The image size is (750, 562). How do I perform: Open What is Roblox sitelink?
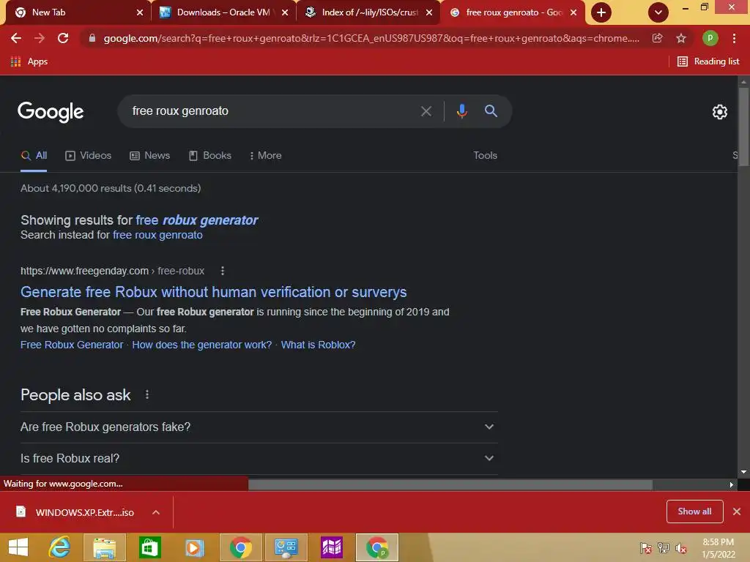(x=318, y=345)
